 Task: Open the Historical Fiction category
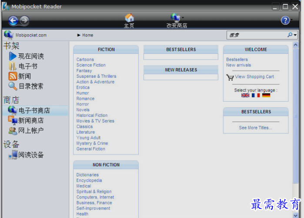point(92,116)
